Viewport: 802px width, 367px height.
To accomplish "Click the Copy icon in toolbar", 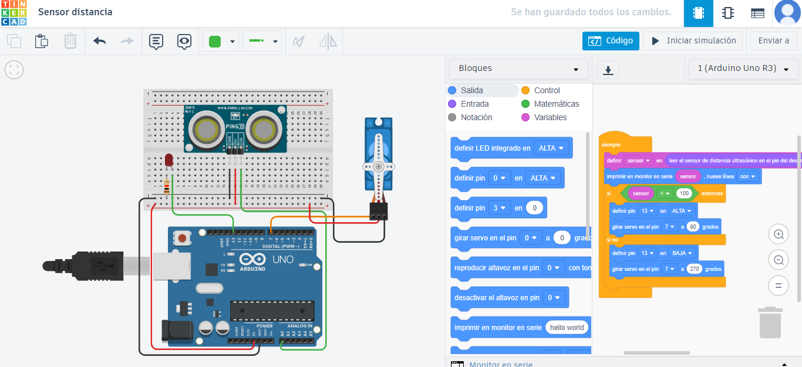I will [14, 41].
